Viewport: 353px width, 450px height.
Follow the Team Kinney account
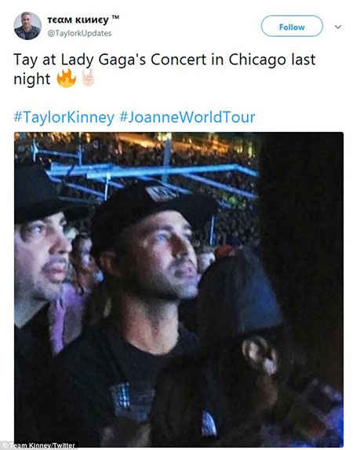[x=292, y=26]
